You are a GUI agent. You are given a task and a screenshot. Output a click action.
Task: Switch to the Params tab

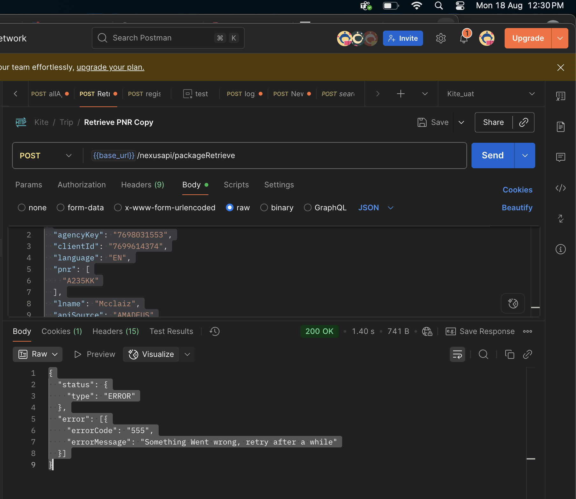[x=29, y=185]
